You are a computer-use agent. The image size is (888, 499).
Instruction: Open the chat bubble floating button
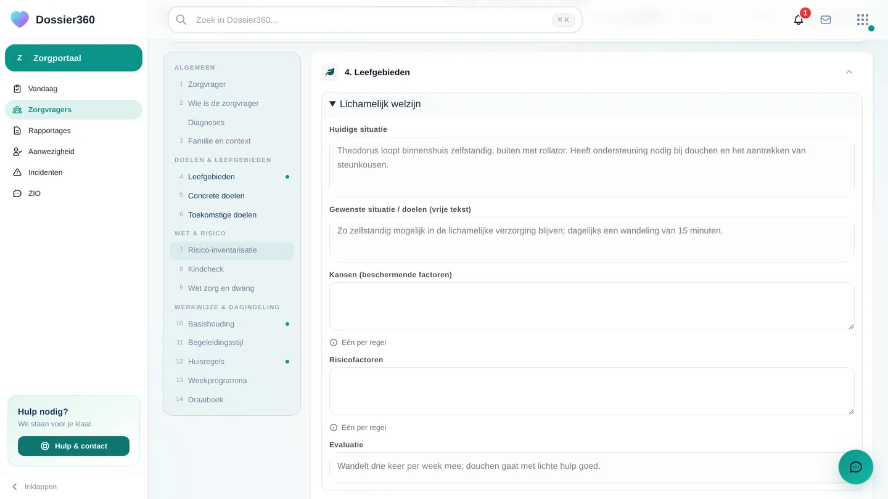[x=856, y=467]
